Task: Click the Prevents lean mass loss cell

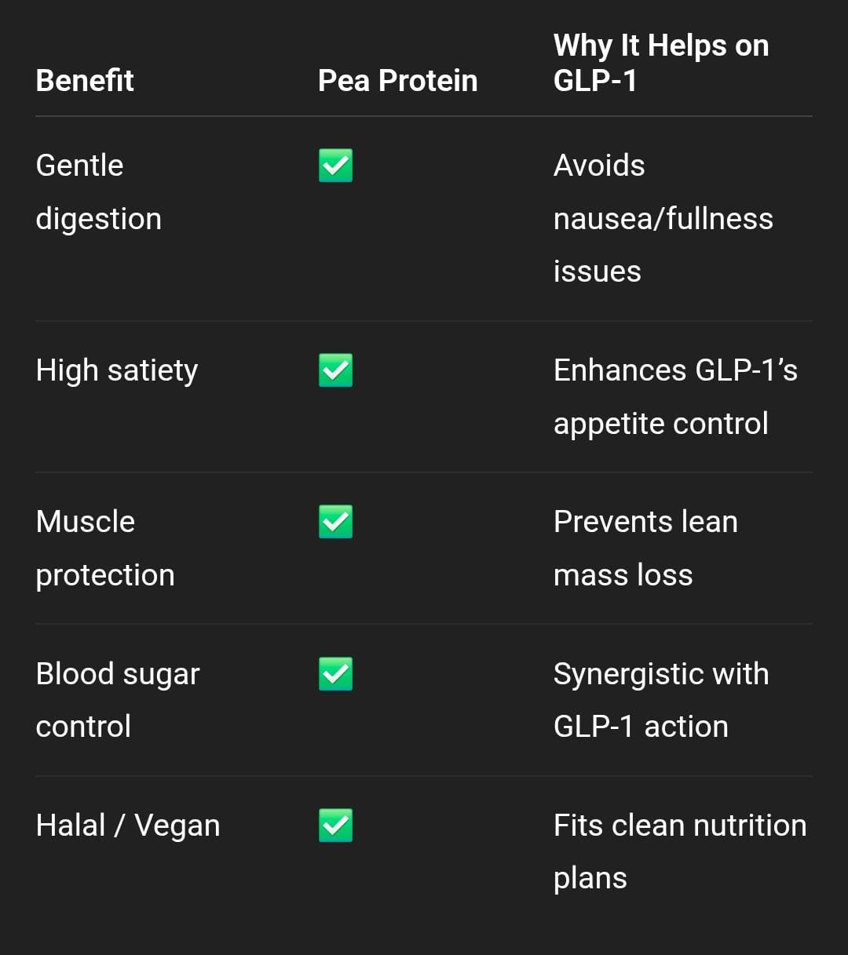Action: (645, 549)
